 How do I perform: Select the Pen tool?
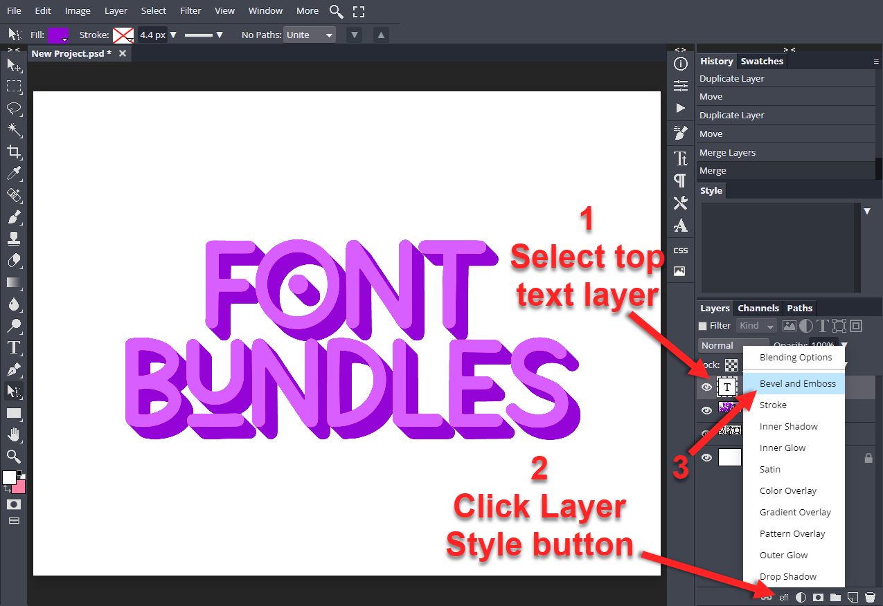14,370
